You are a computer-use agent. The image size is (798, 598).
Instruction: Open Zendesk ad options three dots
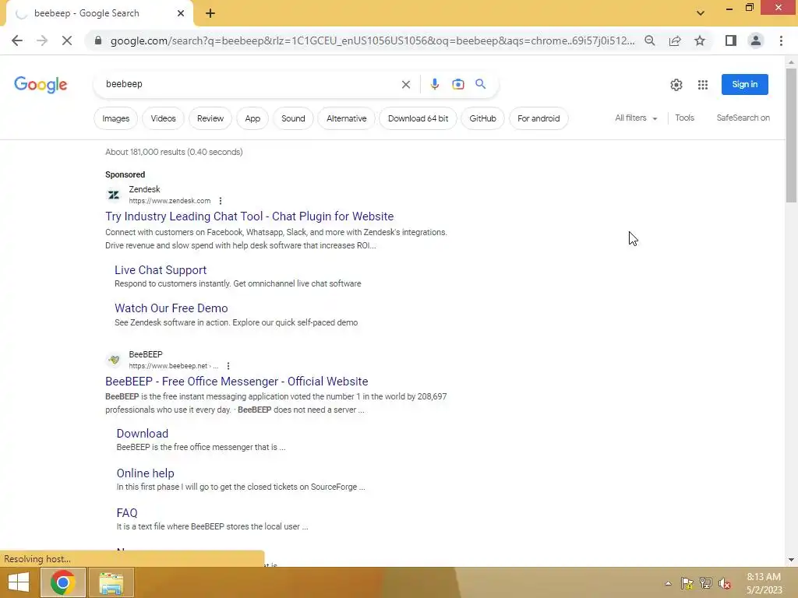[221, 201]
